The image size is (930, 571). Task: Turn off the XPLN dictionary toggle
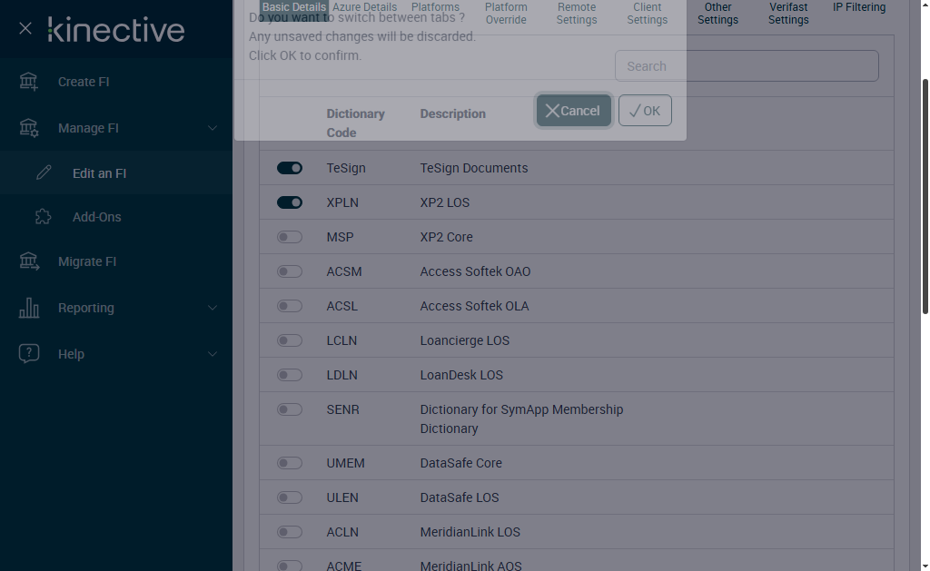[290, 202]
